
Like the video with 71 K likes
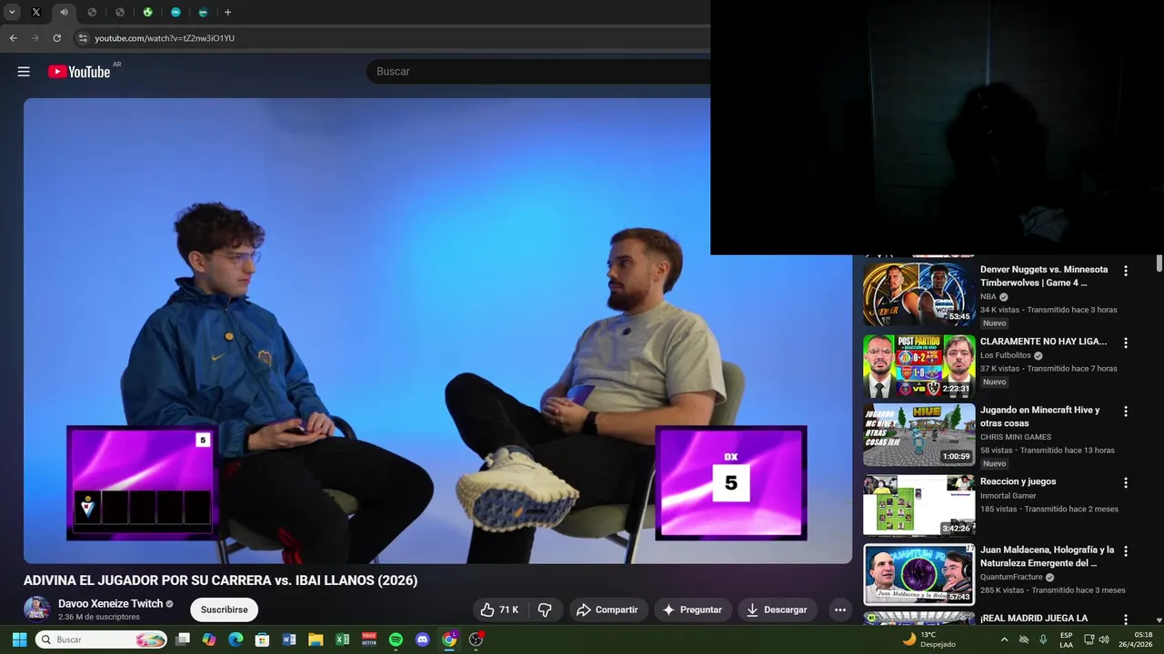click(499, 609)
